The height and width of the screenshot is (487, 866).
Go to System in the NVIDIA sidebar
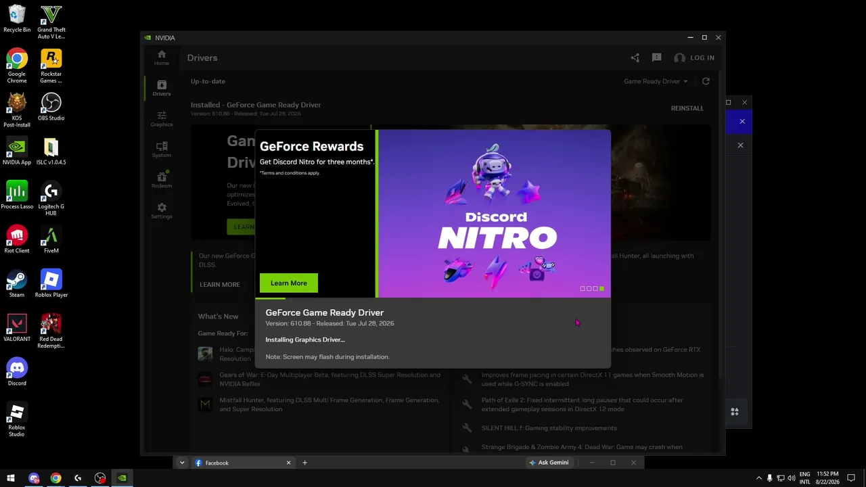pos(161,149)
